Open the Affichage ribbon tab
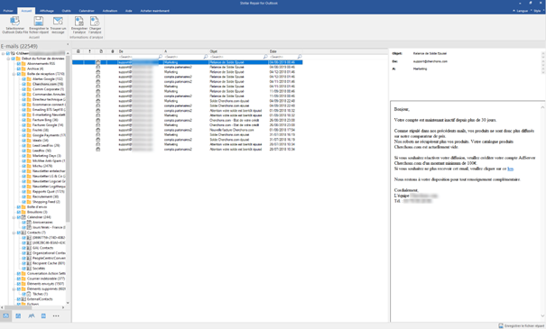546x329 pixels. point(47,11)
